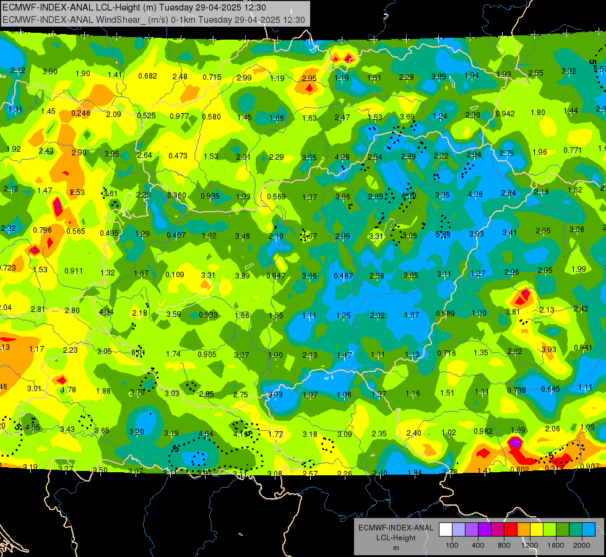The image size is (606, 557).
Task: Click the wind shear value 0.977
Action: coord(180,116)
